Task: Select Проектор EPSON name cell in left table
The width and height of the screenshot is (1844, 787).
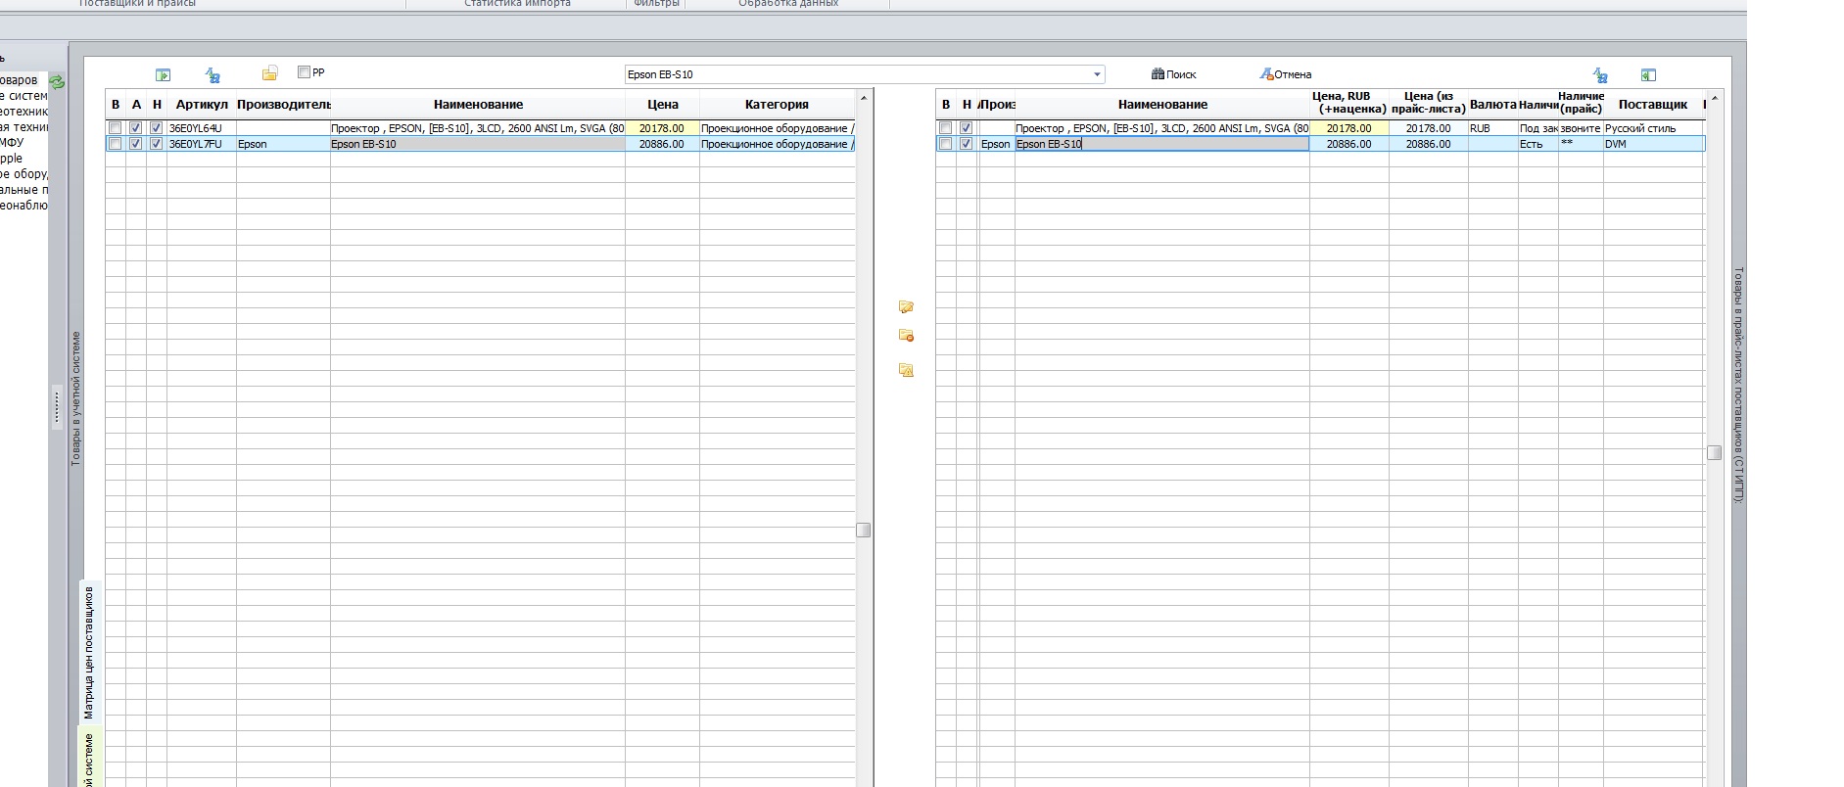Action: pyautogui.click(x=478, y=128)
